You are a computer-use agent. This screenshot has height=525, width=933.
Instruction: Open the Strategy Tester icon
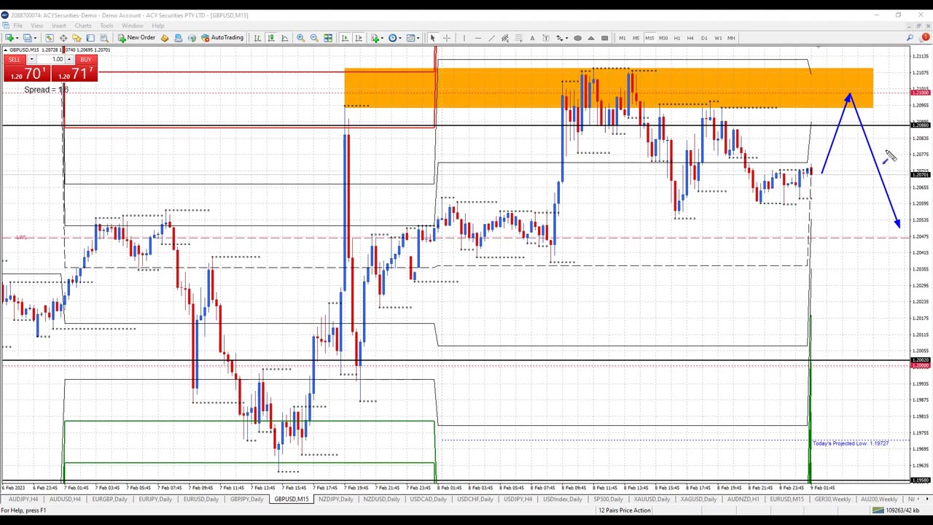(104, 38)
